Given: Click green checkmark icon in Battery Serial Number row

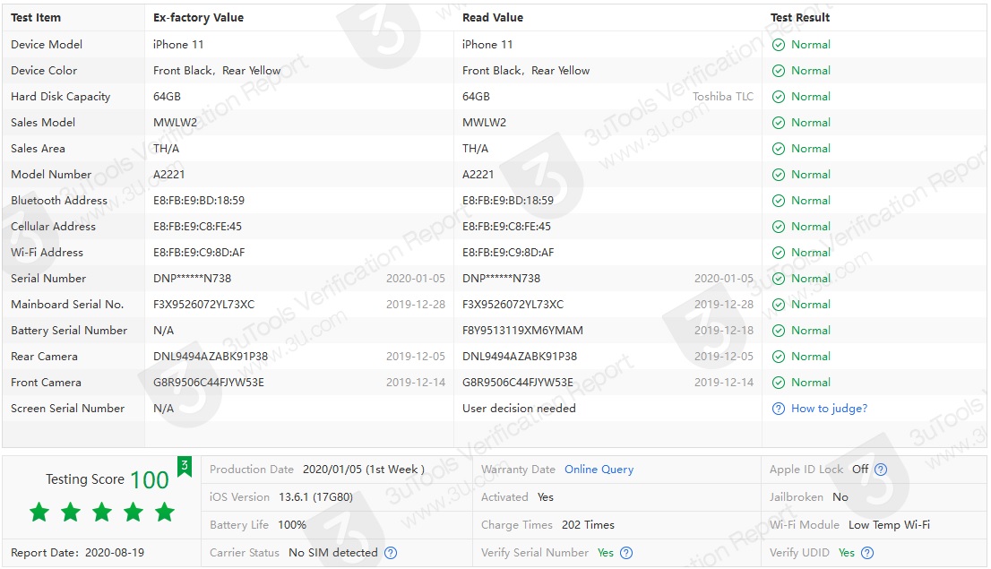Looking at the screenshot, I should click(779, 331).
